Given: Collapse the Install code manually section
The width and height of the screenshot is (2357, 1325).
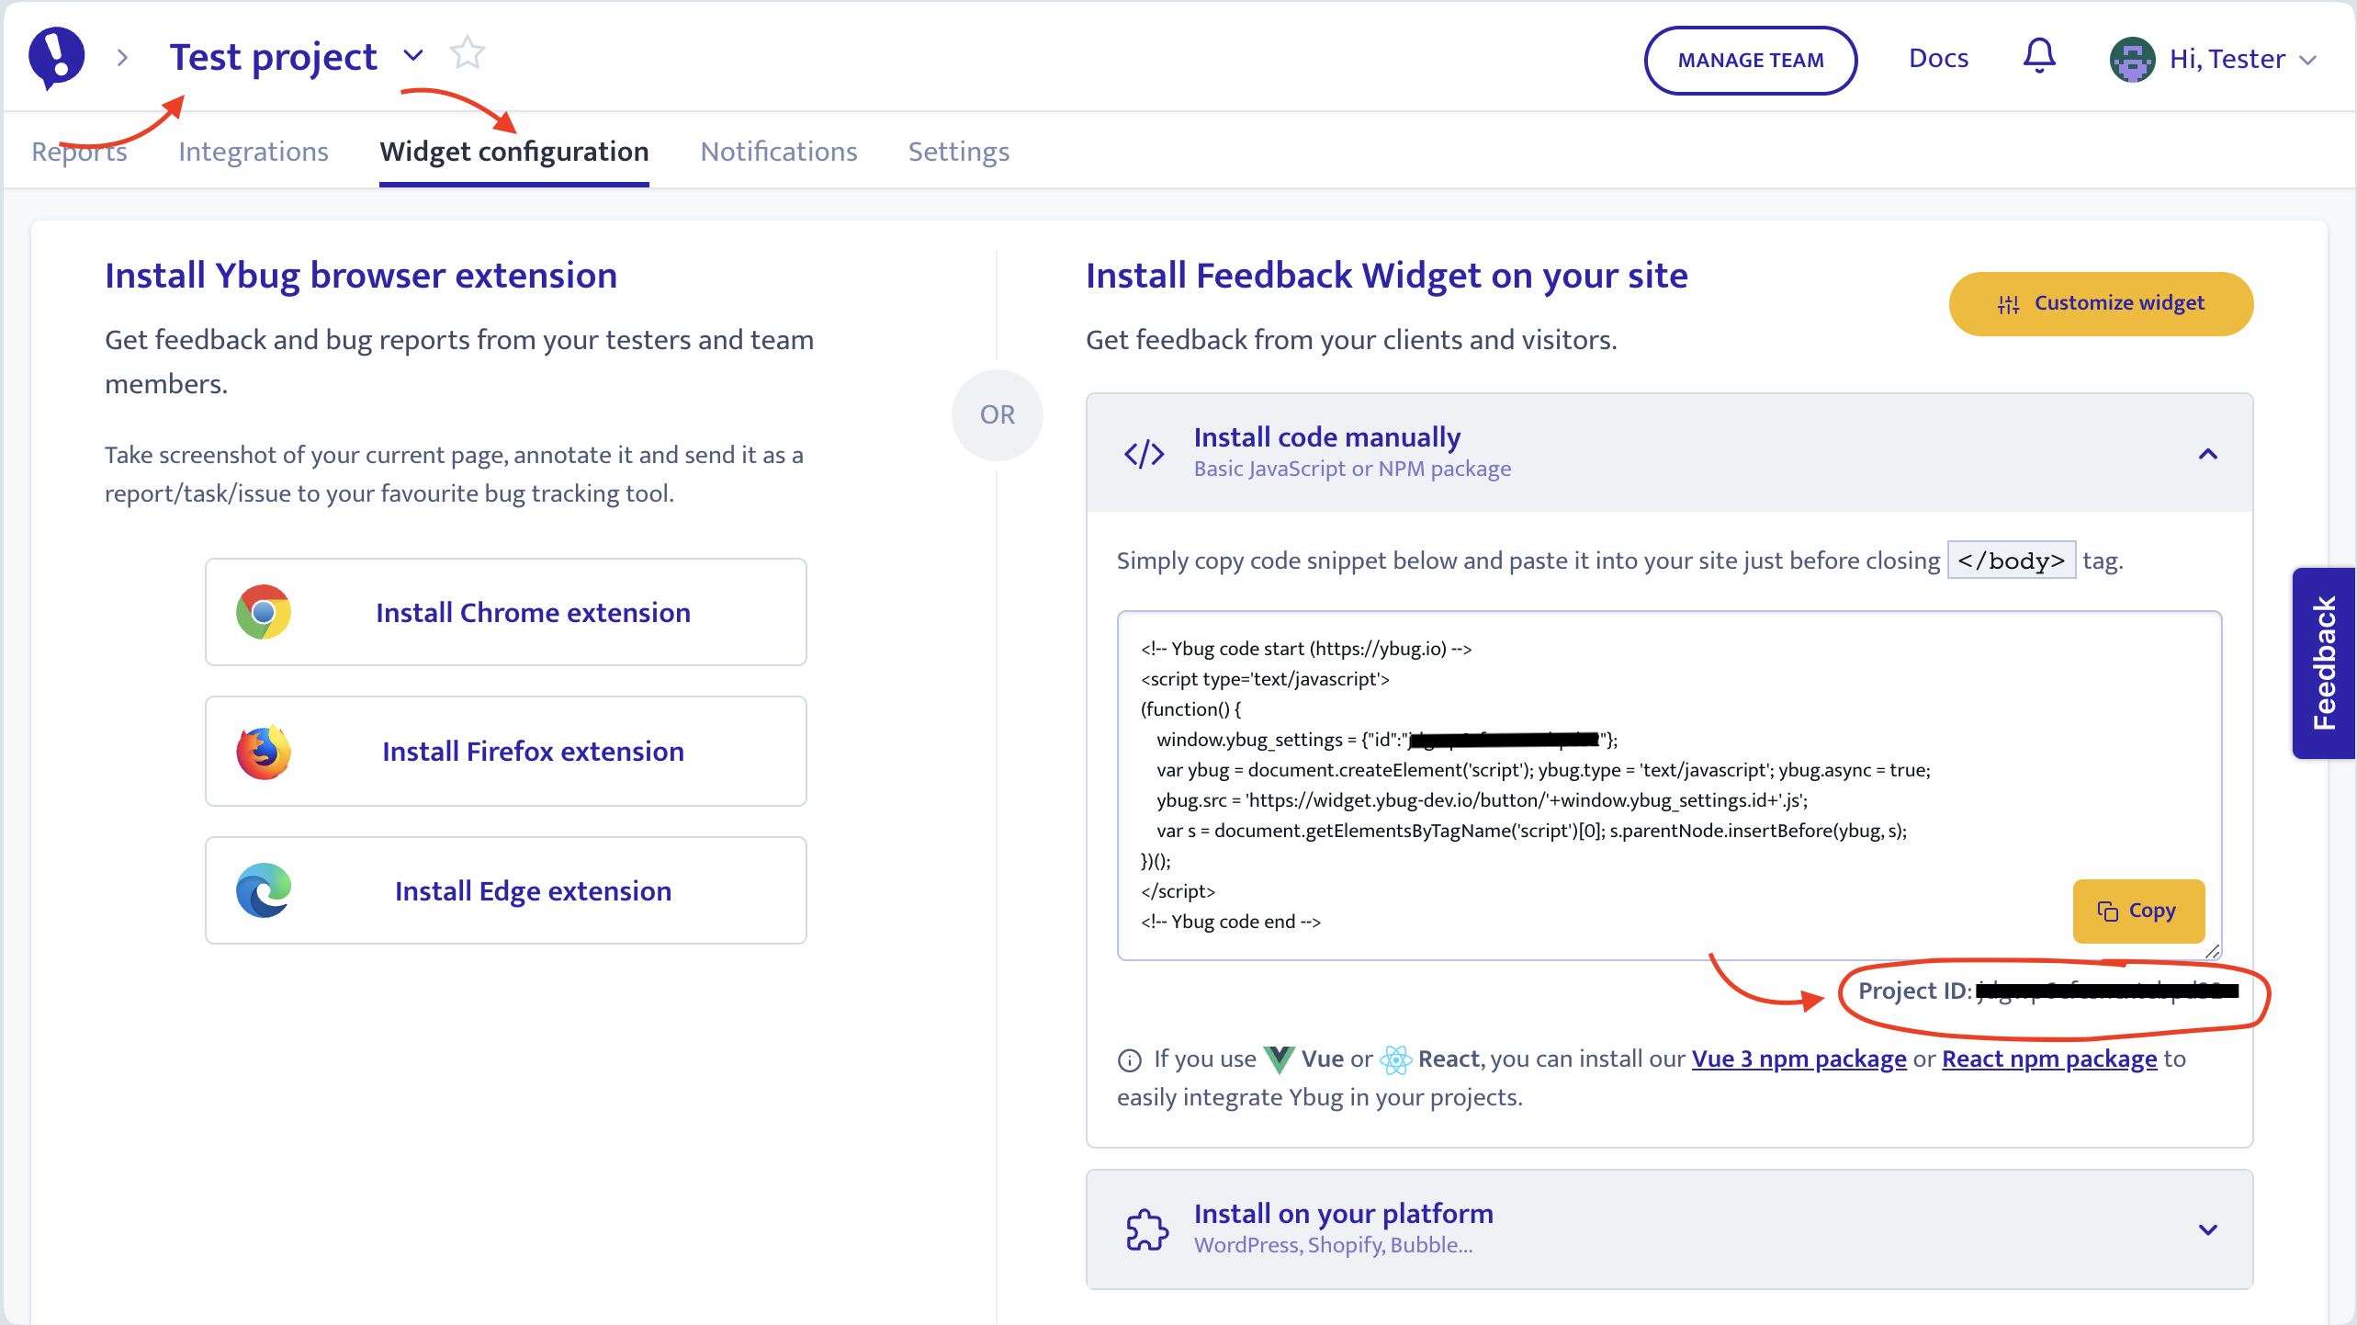Looking at the screenshot, I should 2208,454.
